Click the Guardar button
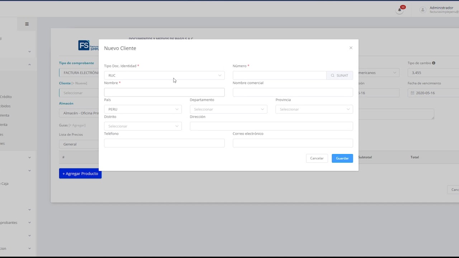The width and height of the screenshot is (459, 258). (x=342, y=158)
